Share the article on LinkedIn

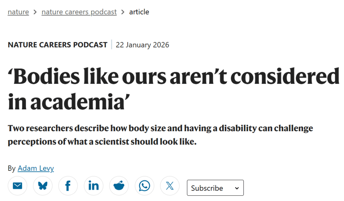(93, 186)
